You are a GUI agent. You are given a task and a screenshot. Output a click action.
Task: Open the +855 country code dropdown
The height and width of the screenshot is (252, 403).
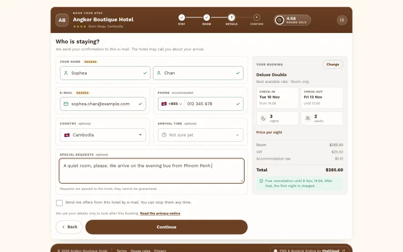[x=171, y=104]
